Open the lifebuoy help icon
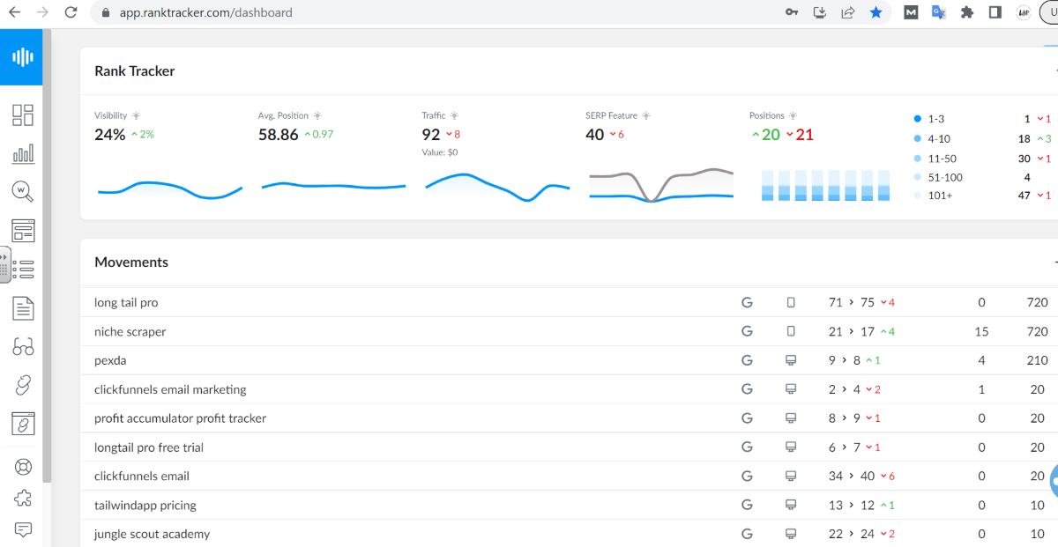 (x=23, y=467)
